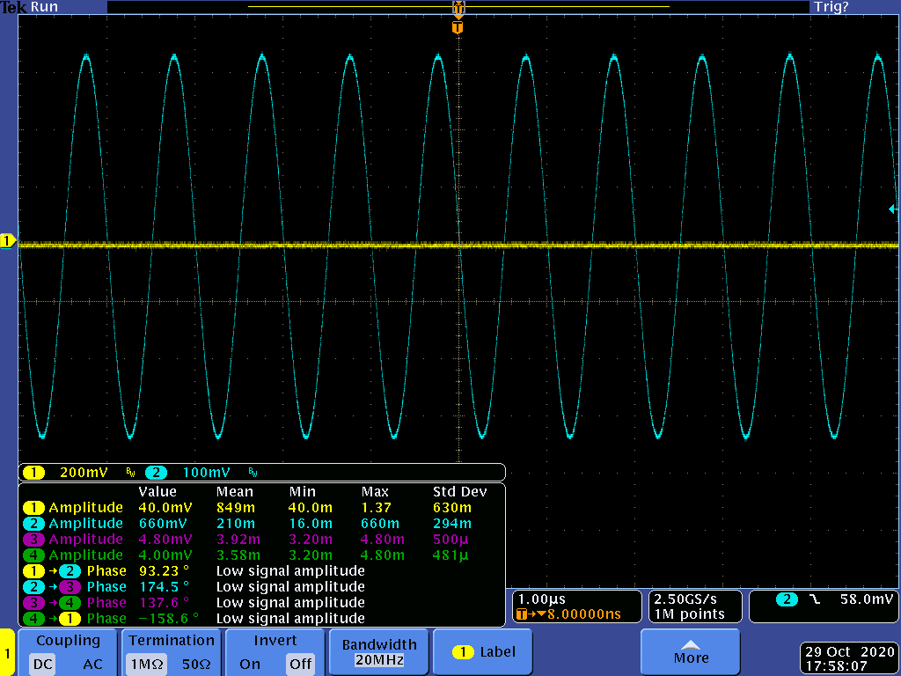Click the orange trigger position T marker
Image resolution: width=901 pixels, height=676 pixels.
coord(457,27)
